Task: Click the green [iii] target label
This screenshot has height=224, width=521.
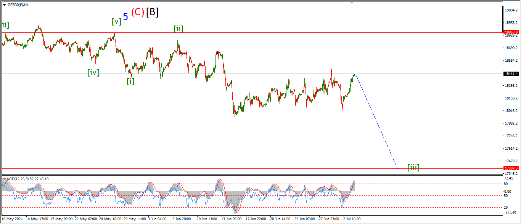Action: 413,167
